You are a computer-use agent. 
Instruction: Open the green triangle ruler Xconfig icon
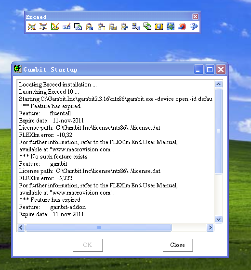pyautogui.click(x=55, y=27)
